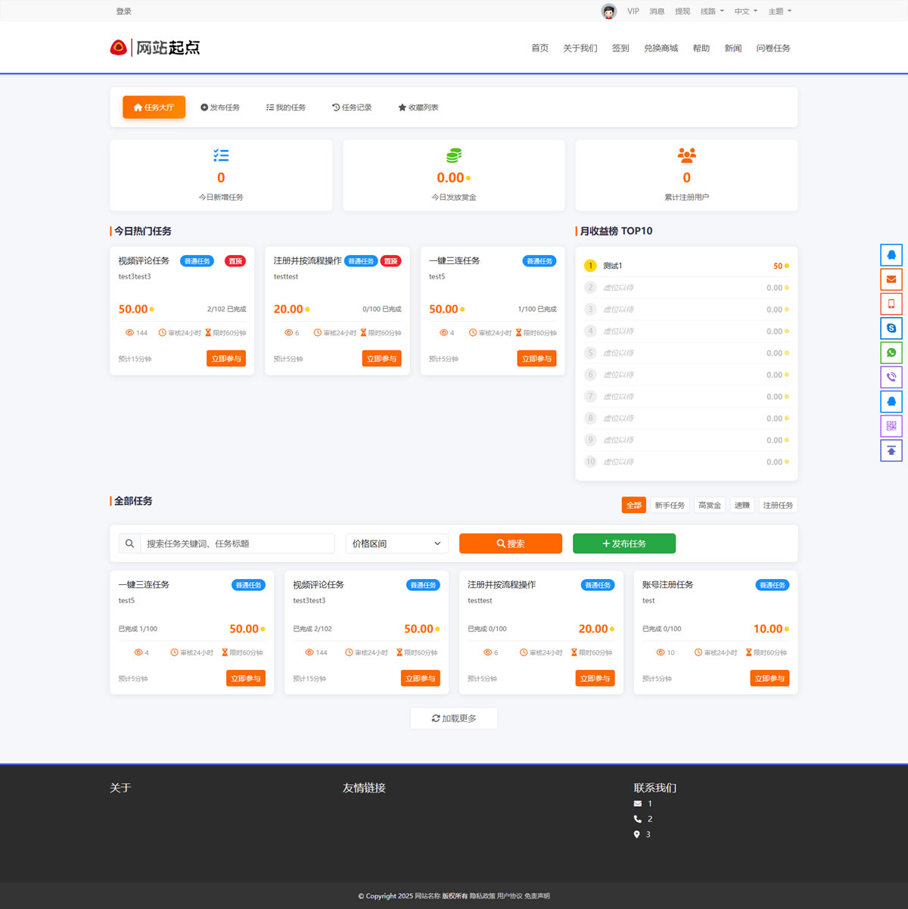Image resolution: width=908 pixels, height=909 pixels.
Task: Click the task keyword search field
Action: [x=236, y=543]
